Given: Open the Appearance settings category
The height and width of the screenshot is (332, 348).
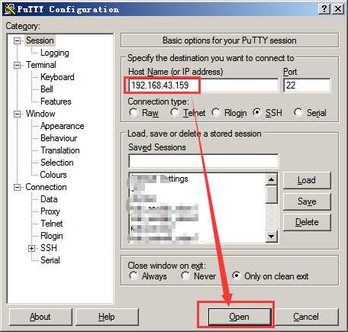Looking at the screenshot, I should pyautogui.click(x=62, y=126).
